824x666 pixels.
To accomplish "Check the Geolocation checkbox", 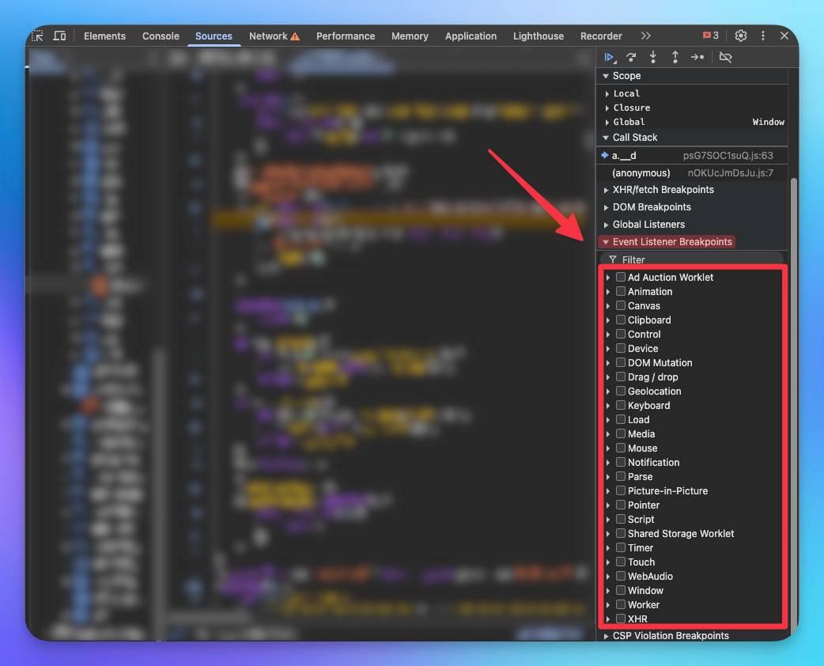I will coord(621,391).
